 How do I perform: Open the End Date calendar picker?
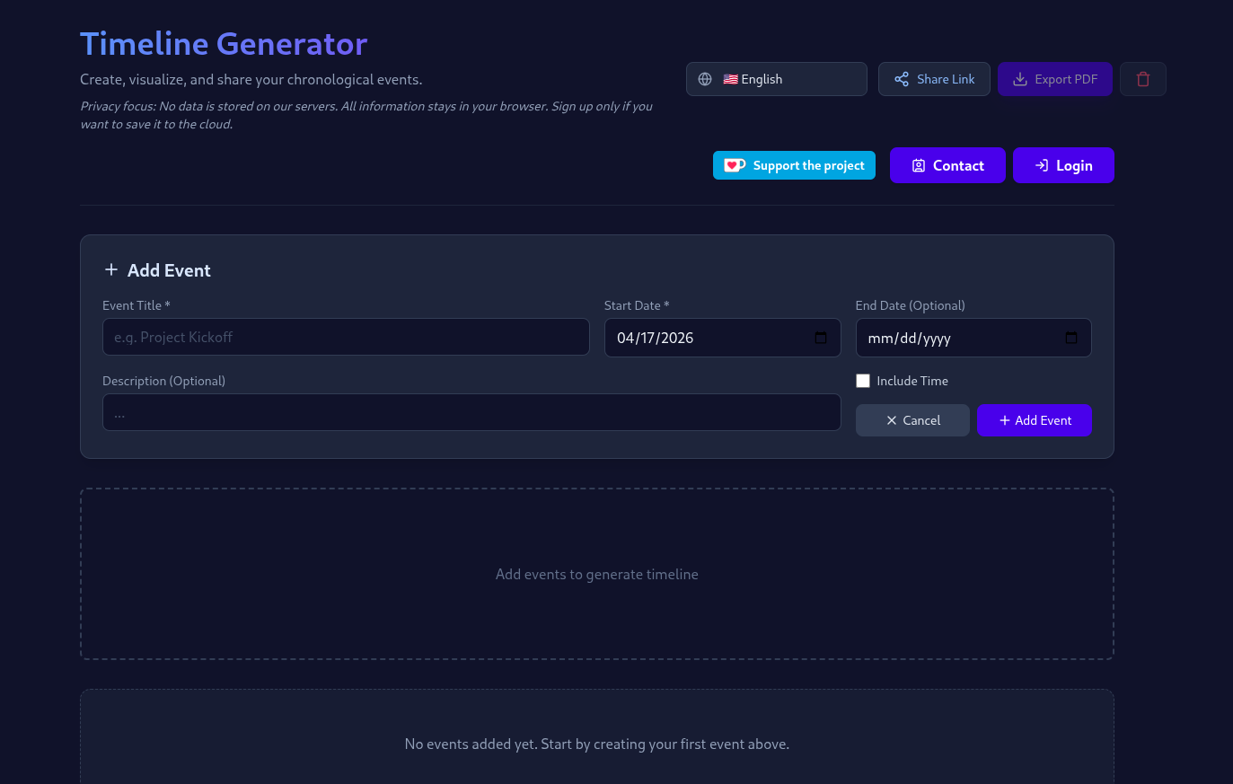tap(1070, 338)
